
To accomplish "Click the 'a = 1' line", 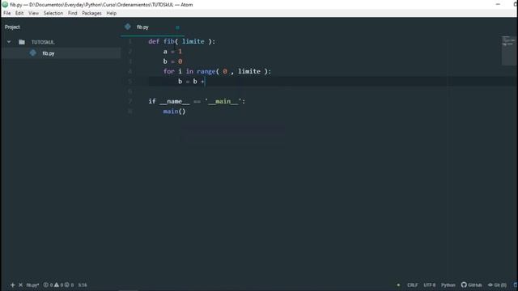I will pyautogui.click(x=172, y=52).
